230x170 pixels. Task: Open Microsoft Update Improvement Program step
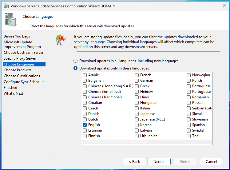pos(22,45)
